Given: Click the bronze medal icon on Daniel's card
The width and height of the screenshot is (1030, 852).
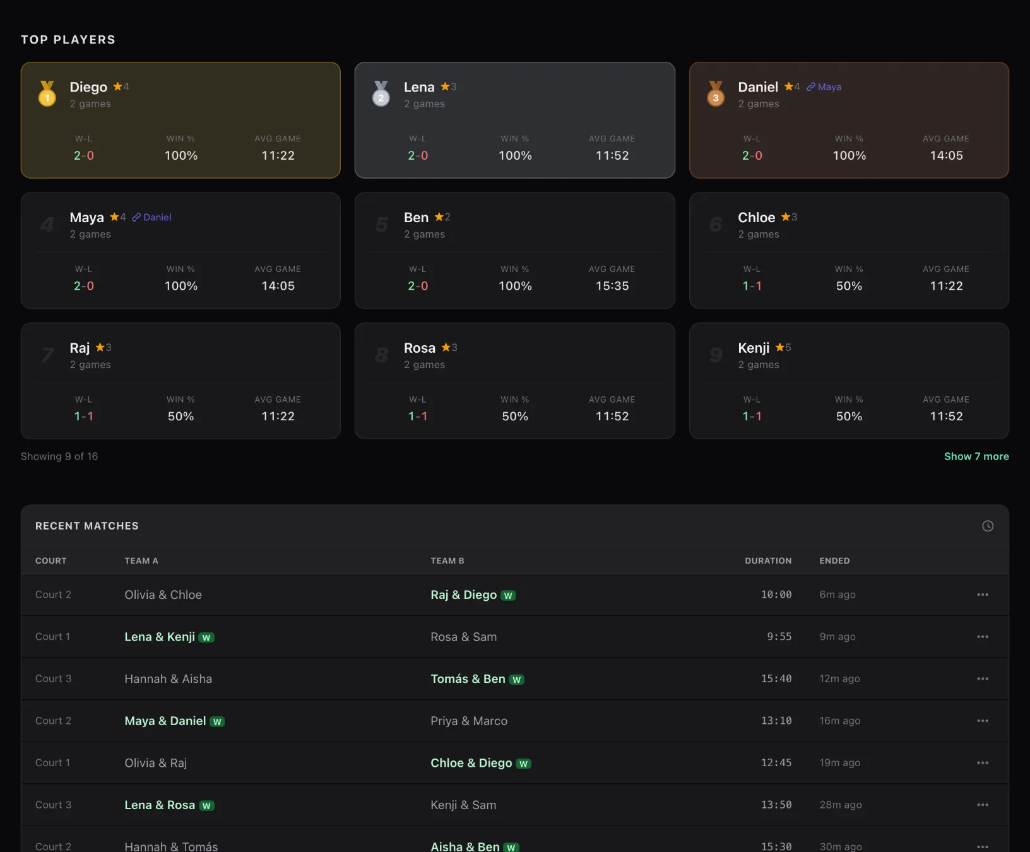Looking at the screenshot, I should 716,93.
